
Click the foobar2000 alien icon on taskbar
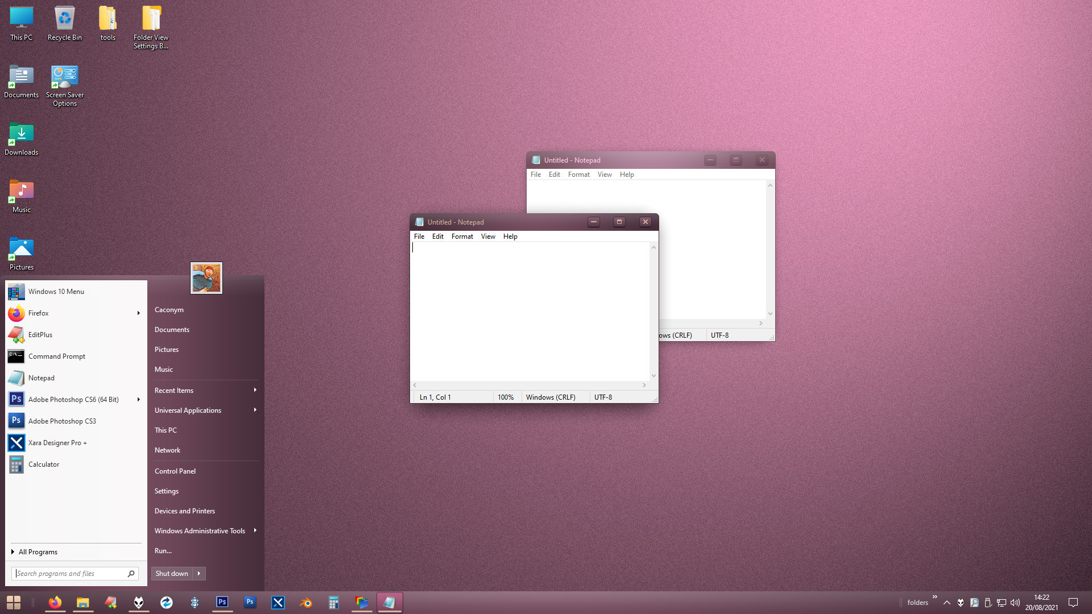click(x=139, y=603)
